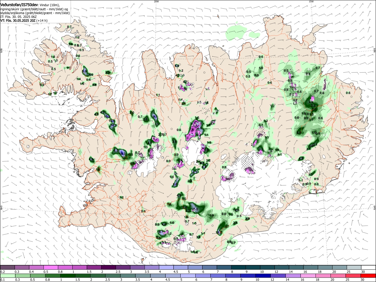376x282 pixels.
Task: Select the darkest green 1–1.5 rain swatch
Action: pyautogui.click(x=68, y=276)
